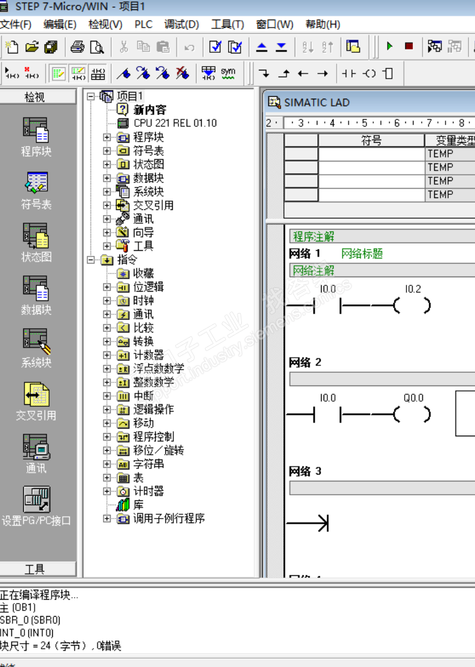Click the 工具 bar button at bottom
The image size is (475, 667).
tap(38, 569)
